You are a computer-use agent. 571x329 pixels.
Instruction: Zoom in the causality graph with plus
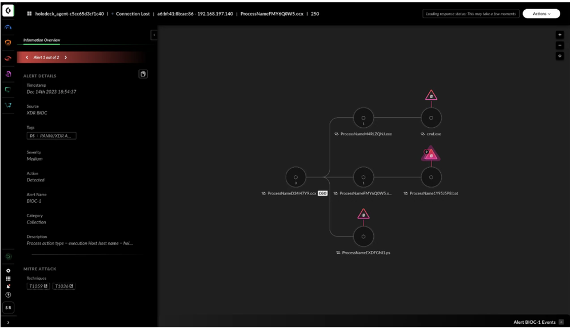point(560,35)
